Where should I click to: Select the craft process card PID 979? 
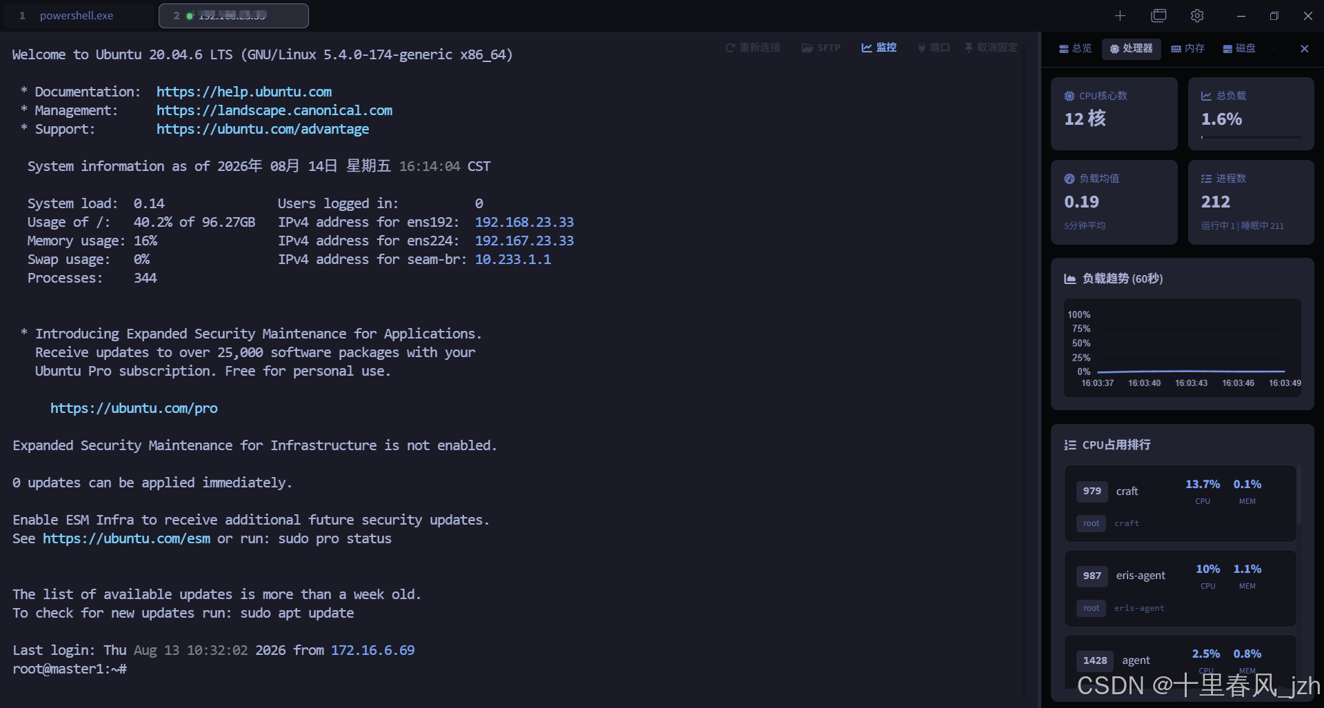[1180, 504]
